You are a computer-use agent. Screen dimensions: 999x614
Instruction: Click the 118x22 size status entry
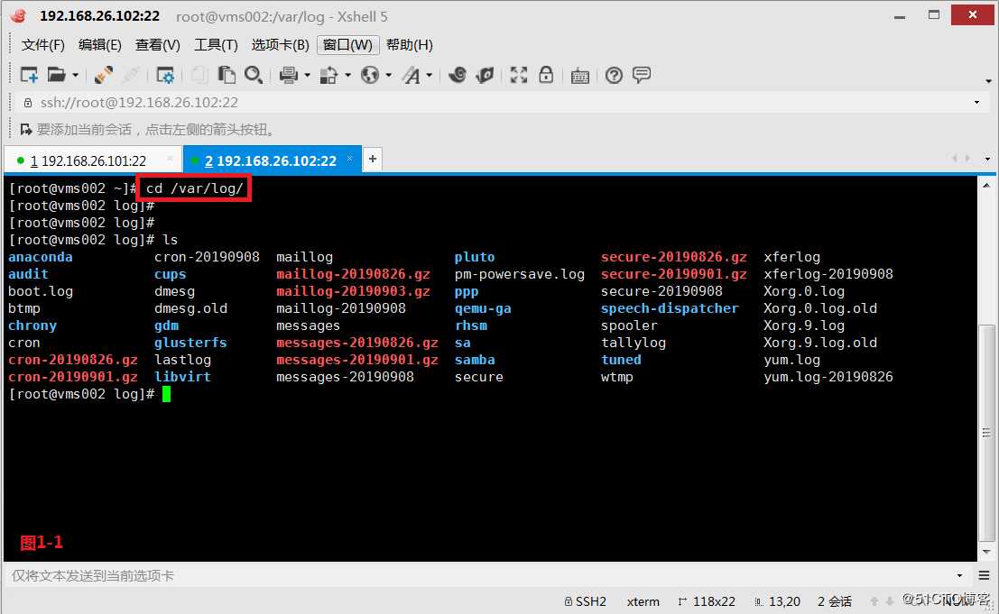tap(707, 601)
